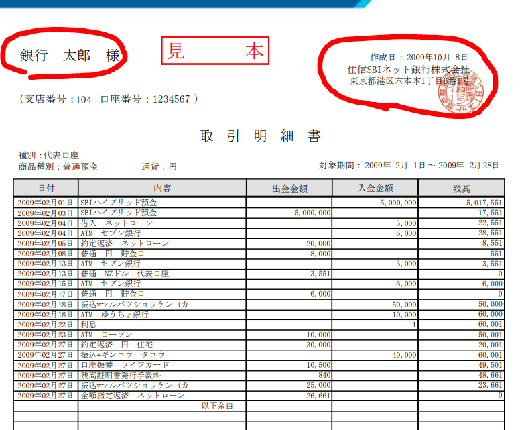The image size is (522, 430).
Task: Select the issuer name 住信SBIネット銀行株式会社
Action: 409,70
